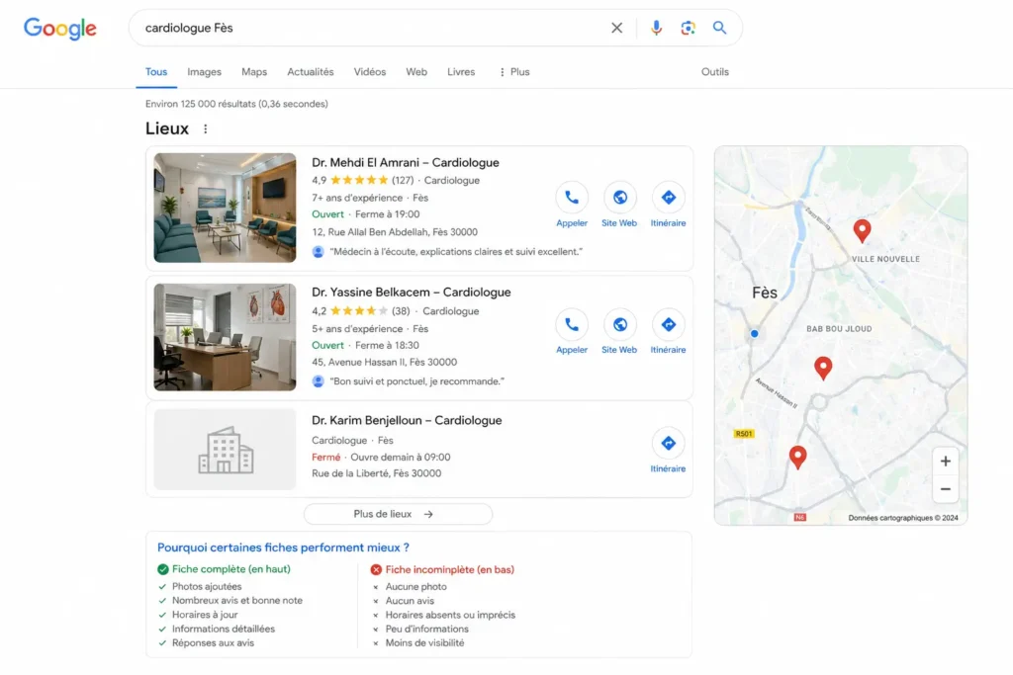The image size is (1013, 675).
Task: Click the 12, Rue Allal Ben Abdellah address
Action: 395,231
